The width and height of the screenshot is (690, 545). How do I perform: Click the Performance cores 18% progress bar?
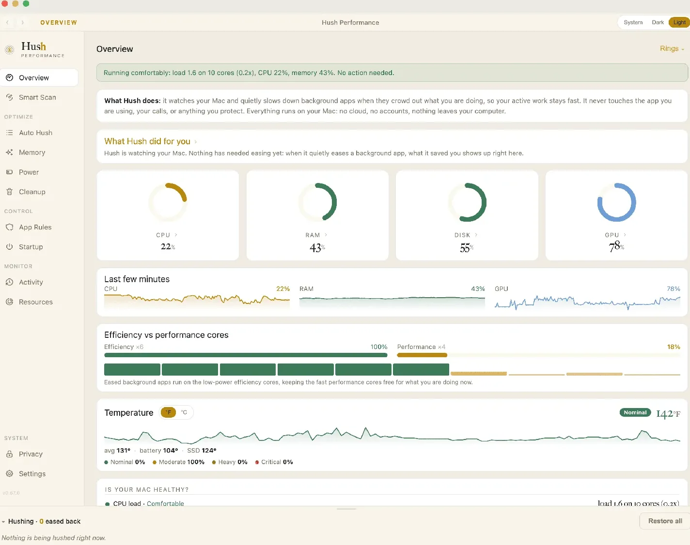[538, 355]
